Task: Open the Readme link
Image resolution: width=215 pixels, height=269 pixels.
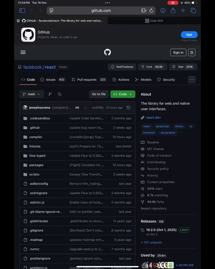Action: 153,142
